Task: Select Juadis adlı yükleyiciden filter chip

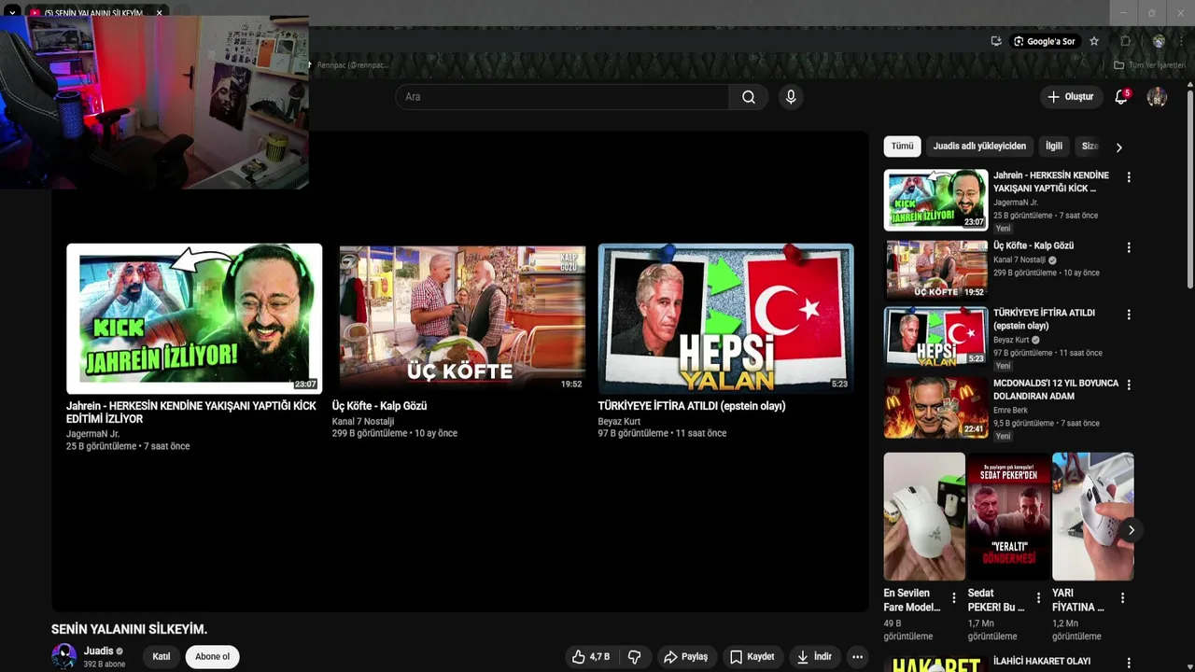Action: click(x=979, y=147)
